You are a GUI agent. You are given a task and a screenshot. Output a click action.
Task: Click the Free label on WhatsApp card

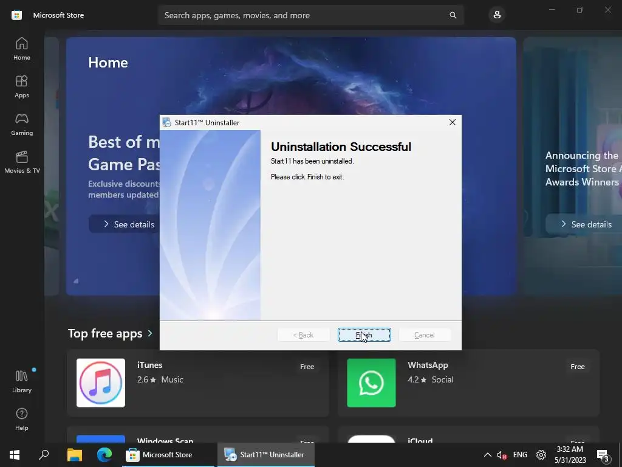click(x=578, y=367)
